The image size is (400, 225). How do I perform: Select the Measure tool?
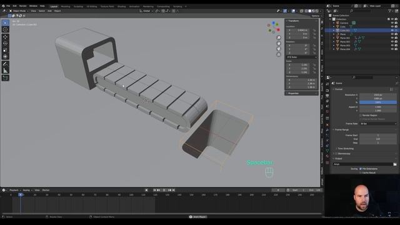point(6,71)
